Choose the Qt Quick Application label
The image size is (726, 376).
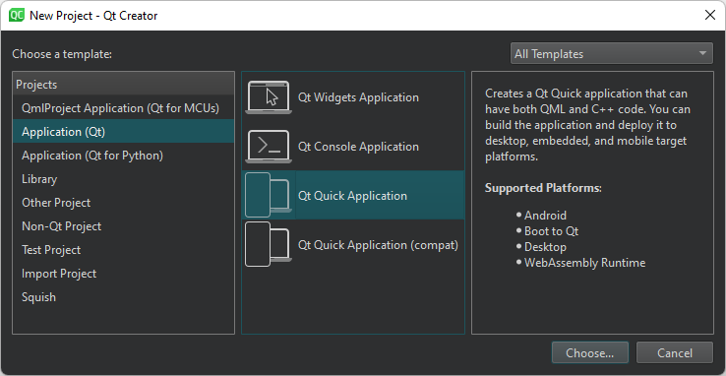[x=352, y=196]
